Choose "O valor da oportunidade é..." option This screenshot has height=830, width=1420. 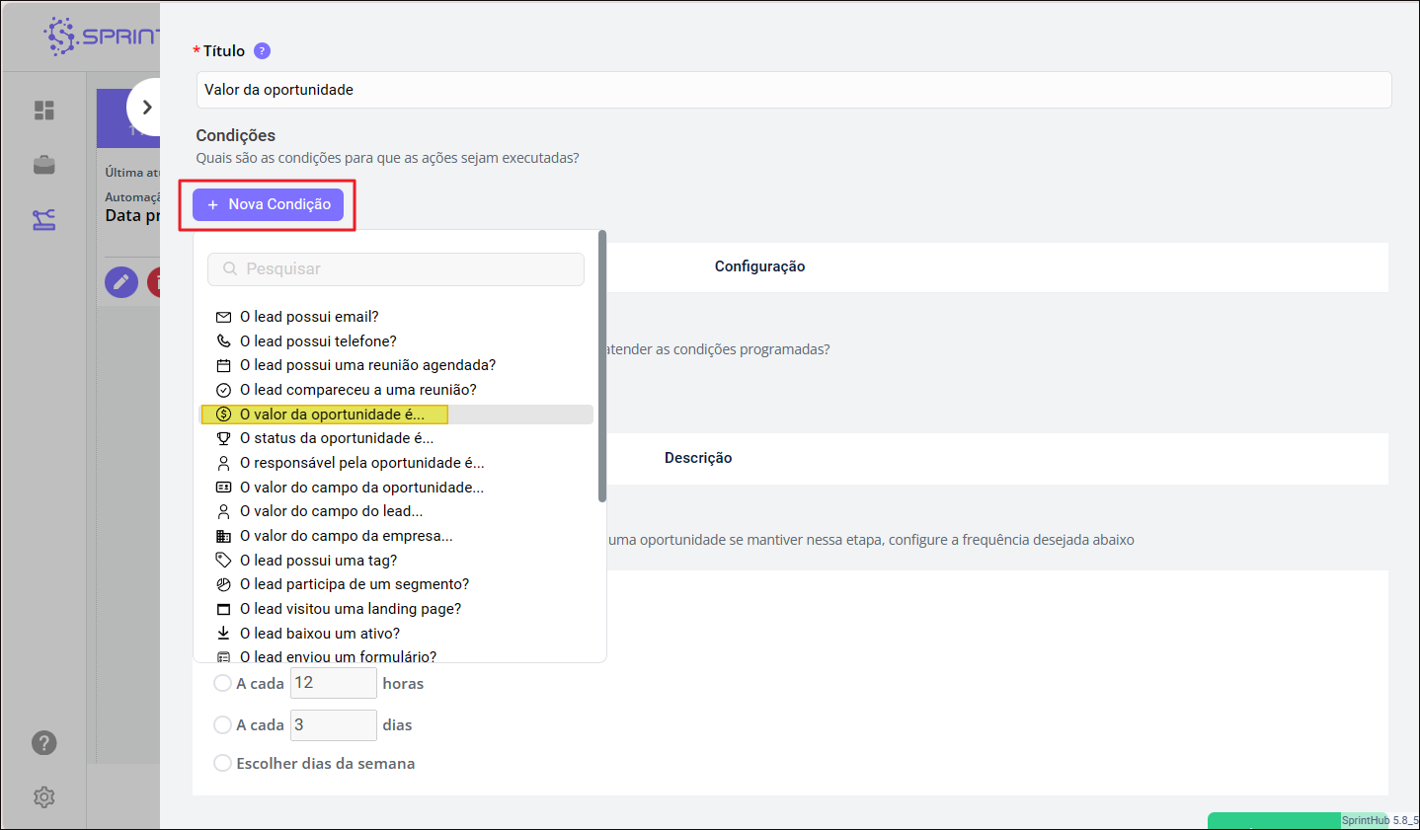(x=332, y=415)
